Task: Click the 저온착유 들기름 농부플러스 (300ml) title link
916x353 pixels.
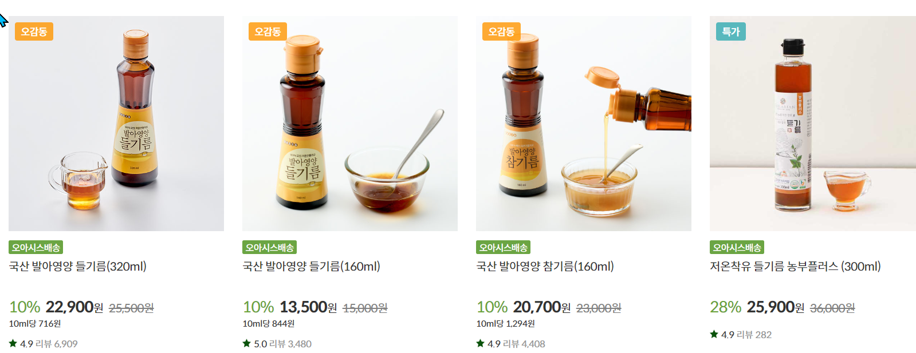Action: coord(796,266)
